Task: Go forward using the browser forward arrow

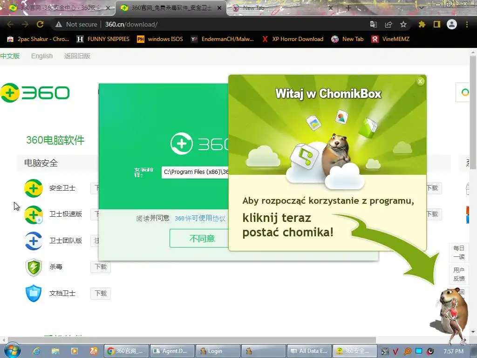Action: pos(25,24)
